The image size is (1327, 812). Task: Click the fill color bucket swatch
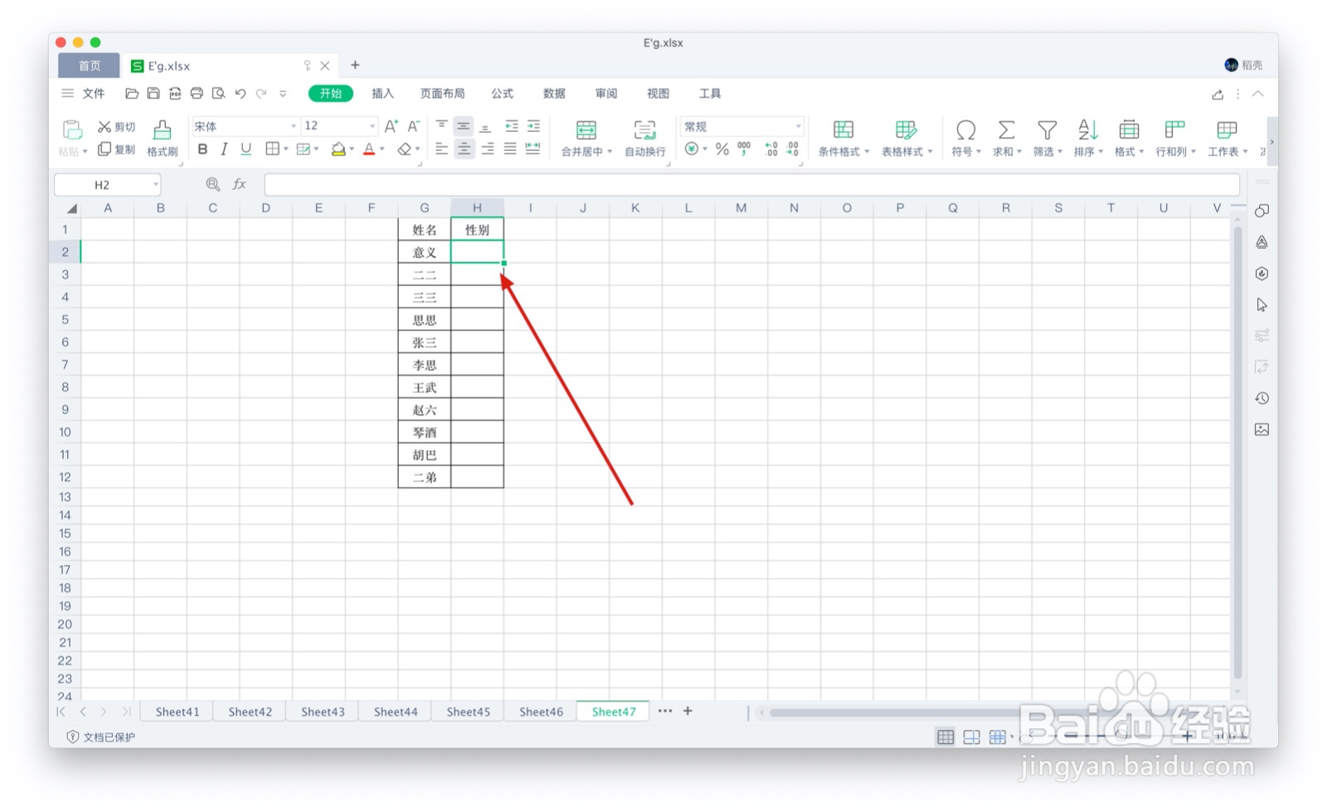pos(338,149)
